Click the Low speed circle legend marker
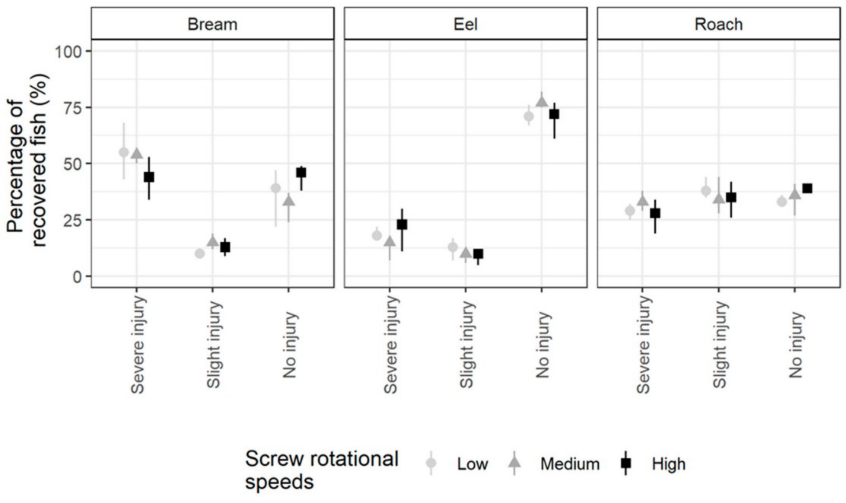 point(431,463)
